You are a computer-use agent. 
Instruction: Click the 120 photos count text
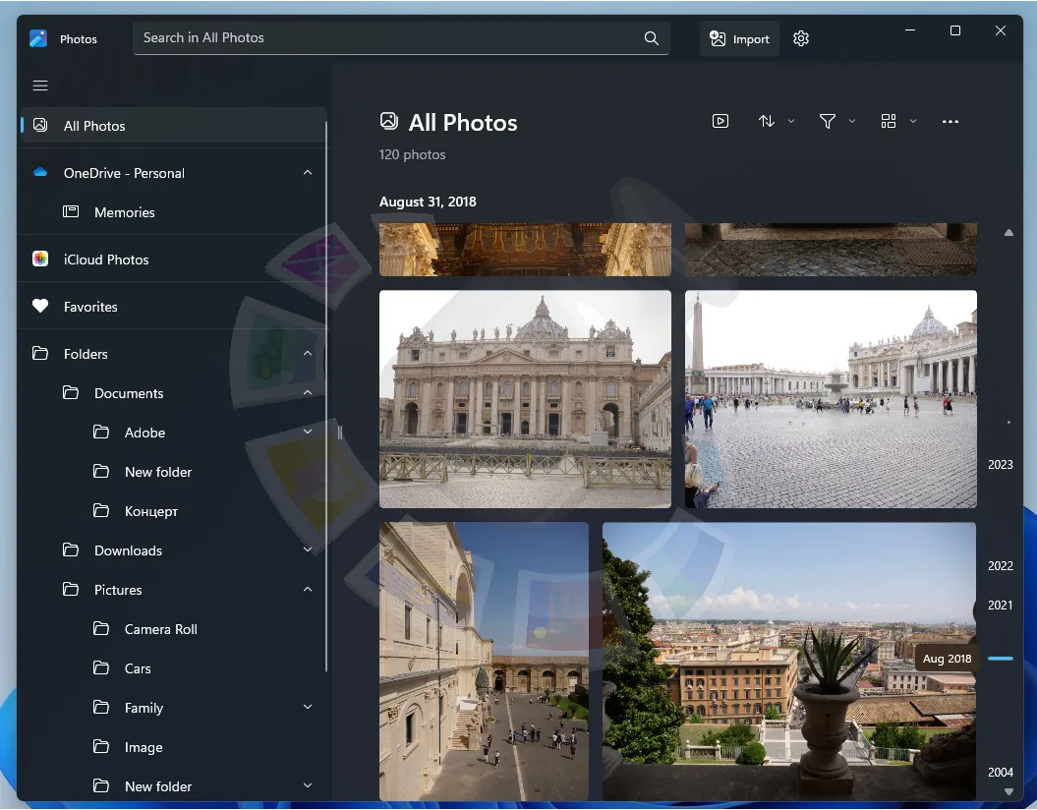412,154
